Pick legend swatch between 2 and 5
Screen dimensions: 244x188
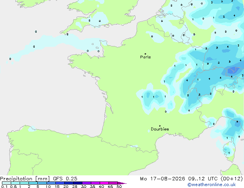pos(33,183)
